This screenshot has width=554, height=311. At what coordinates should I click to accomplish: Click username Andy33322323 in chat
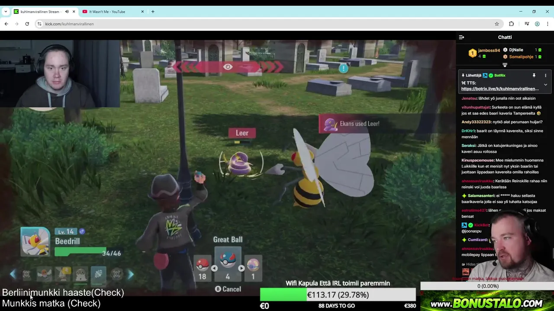tap(476, 122)
